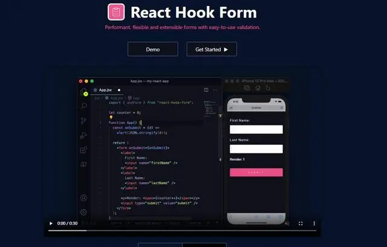Open Run and Debug in the activity bar

83,135
